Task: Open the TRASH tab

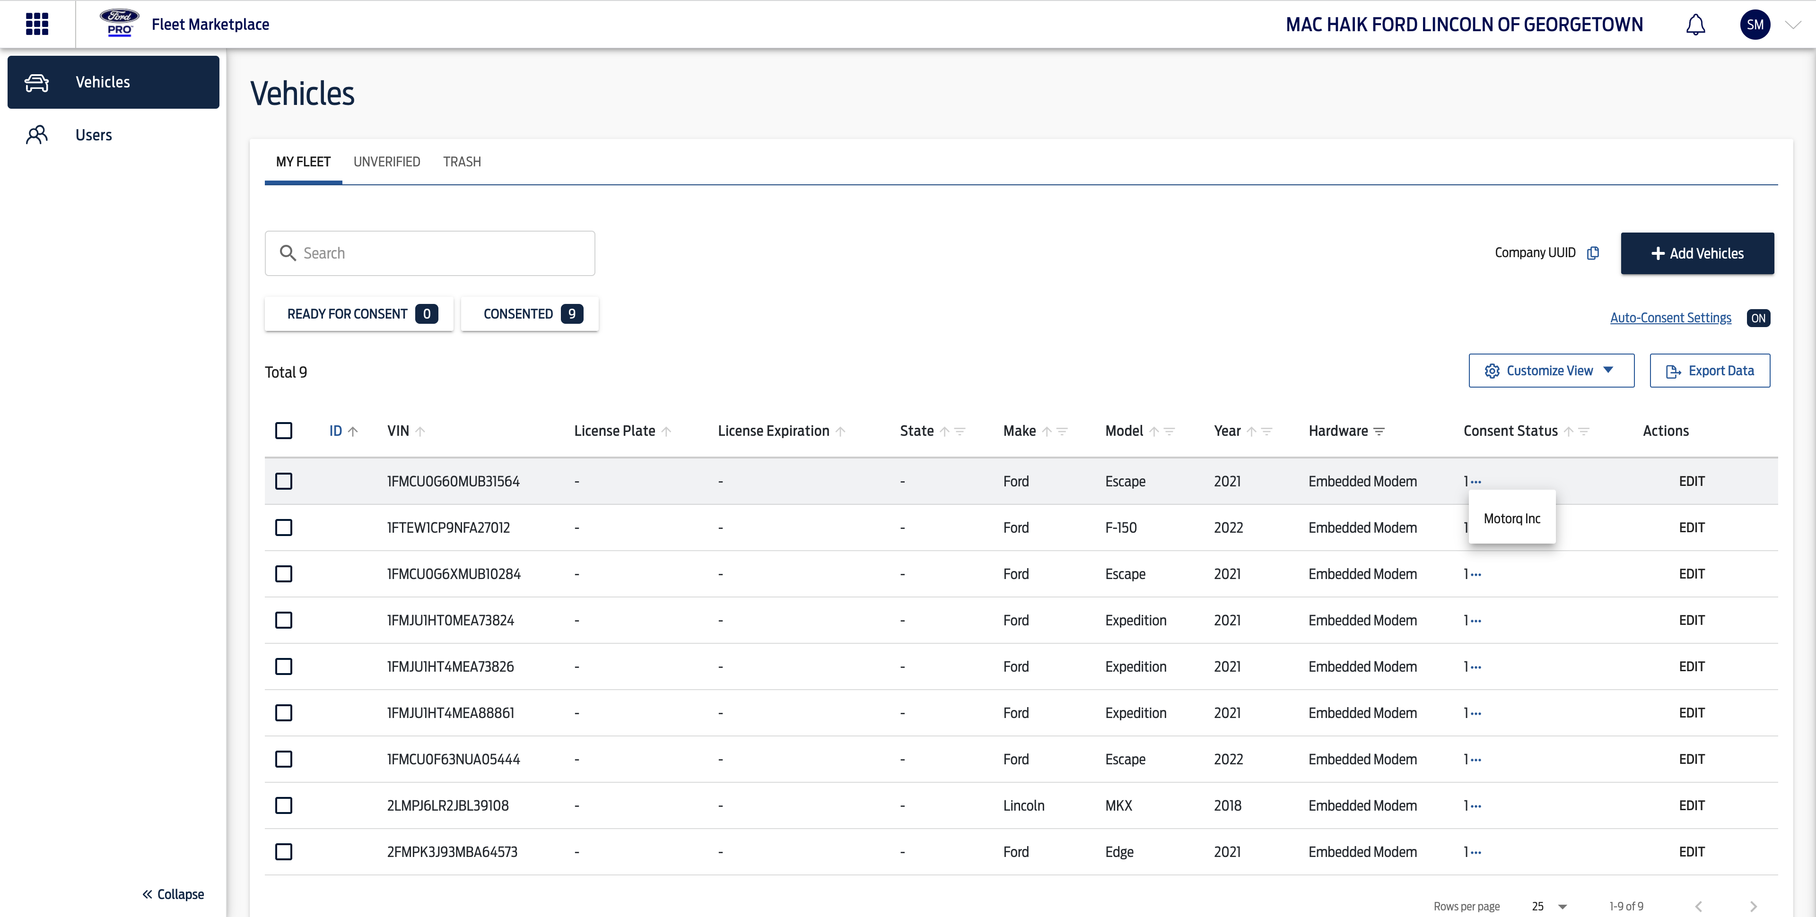Action: point(462,161)
